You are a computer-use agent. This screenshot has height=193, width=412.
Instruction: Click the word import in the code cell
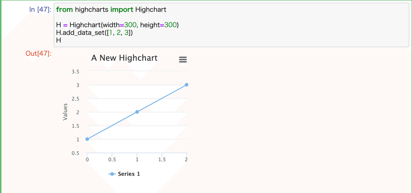click(x=122, y=10)
